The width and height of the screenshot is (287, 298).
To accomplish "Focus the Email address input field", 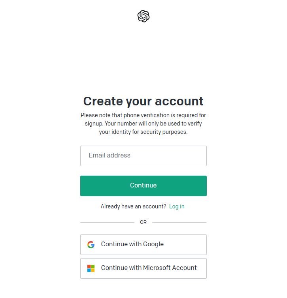I will click(143, 156).
